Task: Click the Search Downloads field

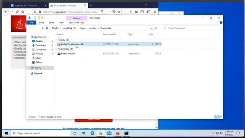Action: click(191, 28)
